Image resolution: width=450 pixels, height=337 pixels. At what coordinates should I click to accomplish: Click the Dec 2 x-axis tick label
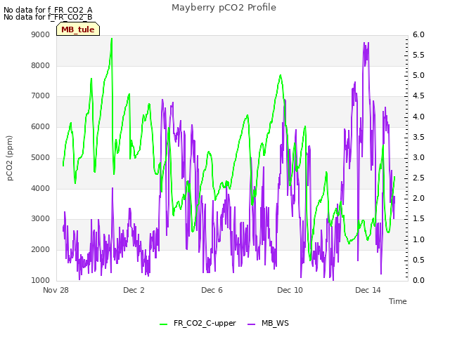(134, 290)
